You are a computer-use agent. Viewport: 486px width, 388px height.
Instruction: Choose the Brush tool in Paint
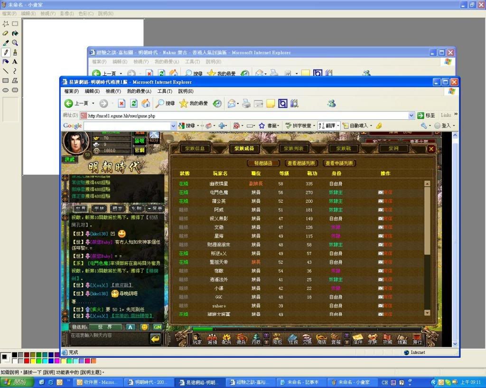tap(15, 52)
